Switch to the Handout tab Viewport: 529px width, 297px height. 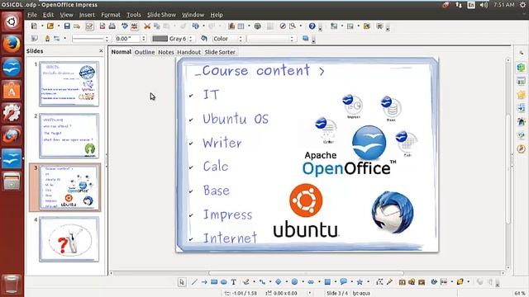click(189, 52)
